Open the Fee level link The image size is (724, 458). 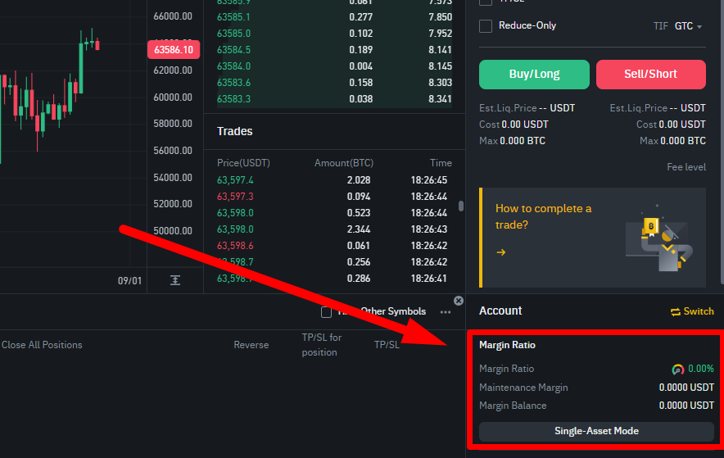click(x=686, y=167)
